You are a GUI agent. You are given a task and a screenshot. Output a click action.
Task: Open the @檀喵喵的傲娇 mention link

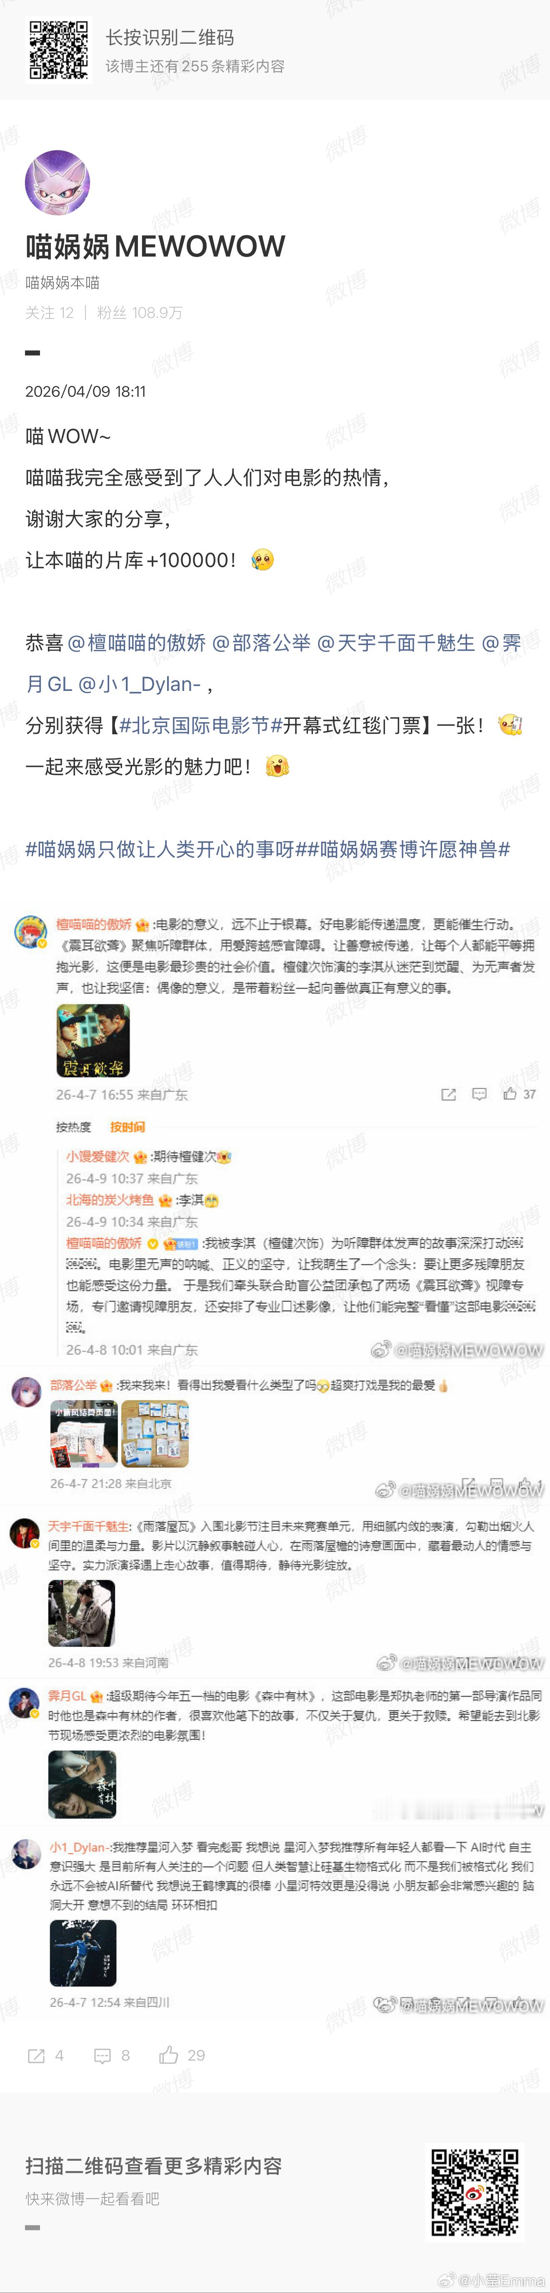coord(136,643)
